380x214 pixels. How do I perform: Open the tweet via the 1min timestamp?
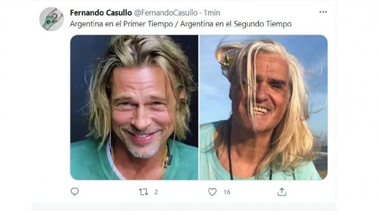coord(212,13)
